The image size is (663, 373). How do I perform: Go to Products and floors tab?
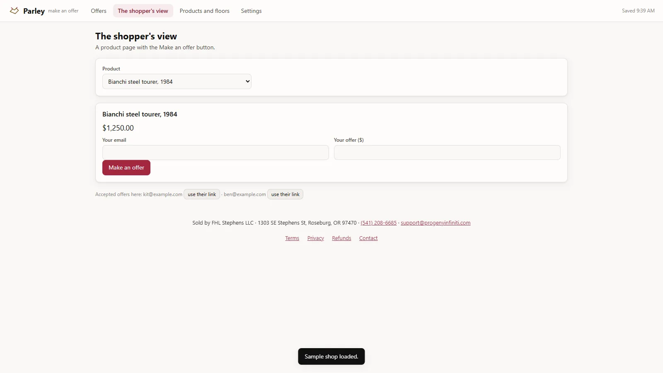[x=204, y=11]
